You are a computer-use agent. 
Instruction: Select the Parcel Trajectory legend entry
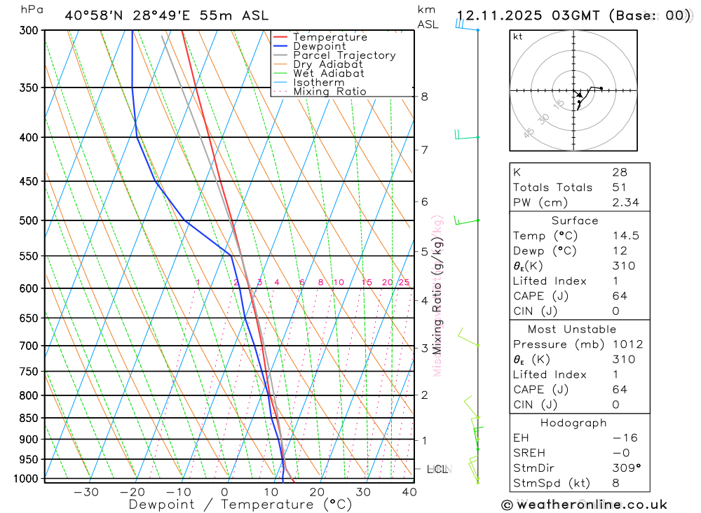tap(334, 55)
